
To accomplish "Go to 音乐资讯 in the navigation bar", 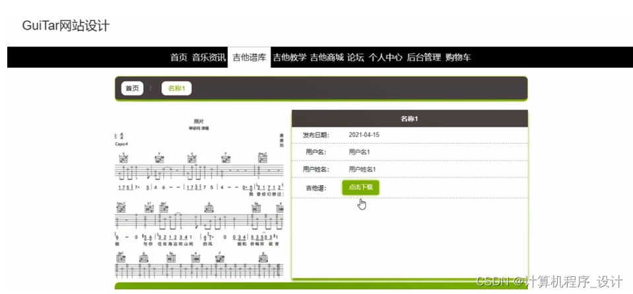I will tap(209, 57).
